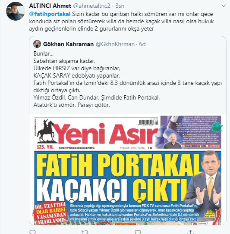230x234 pixels.
Task: Click the @GkhnKhrman handle
Action: click(x=115, y=44)
